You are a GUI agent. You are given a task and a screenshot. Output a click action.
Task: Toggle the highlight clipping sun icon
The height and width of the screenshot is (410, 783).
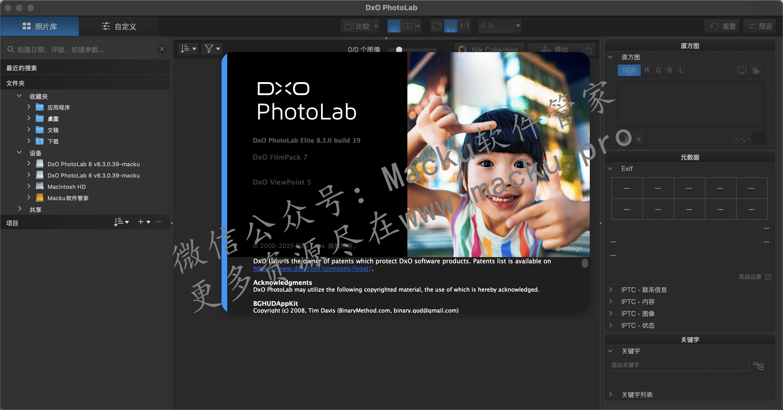639,139
